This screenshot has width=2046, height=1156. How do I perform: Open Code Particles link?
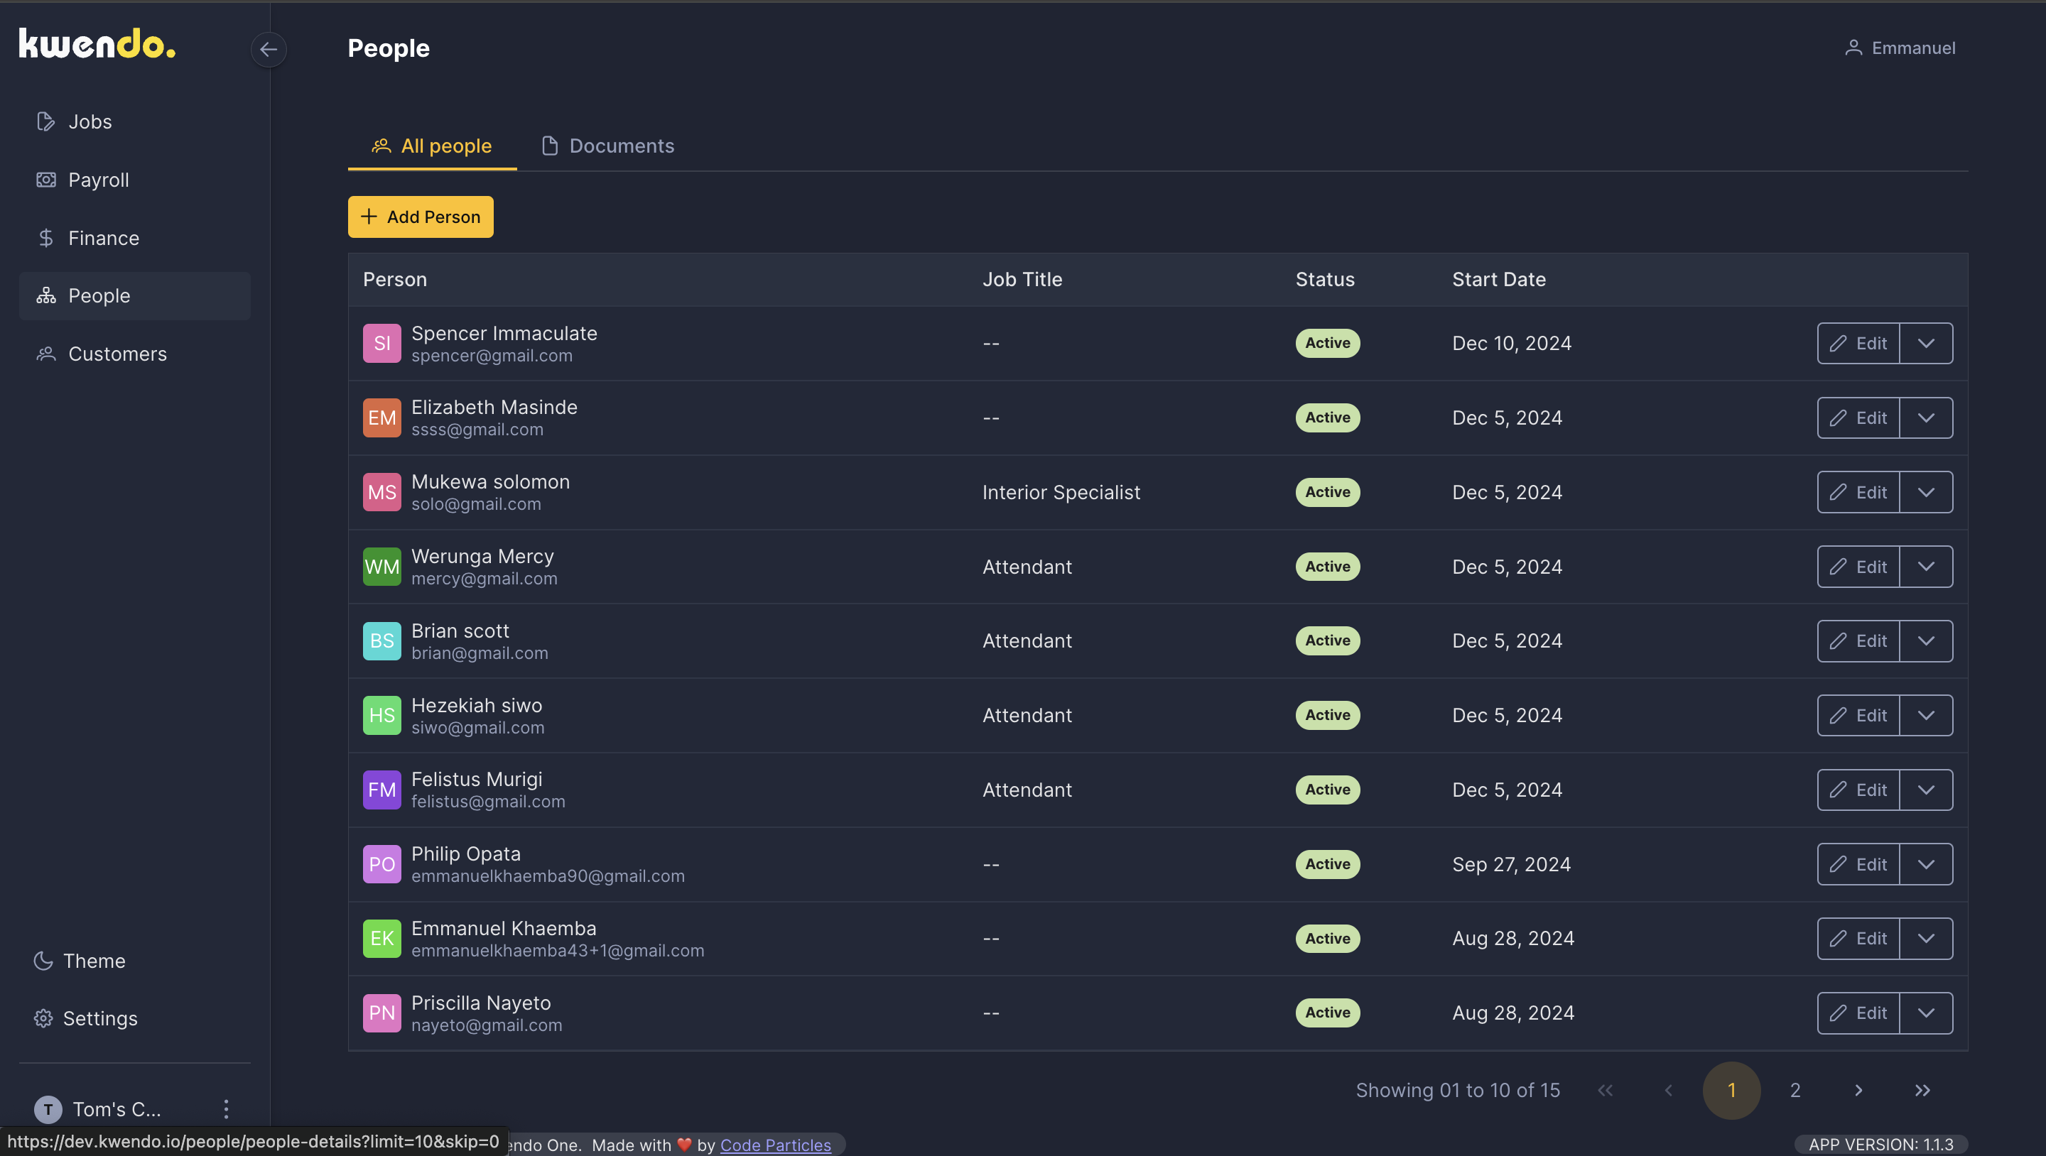click(x=775, y=1145)
